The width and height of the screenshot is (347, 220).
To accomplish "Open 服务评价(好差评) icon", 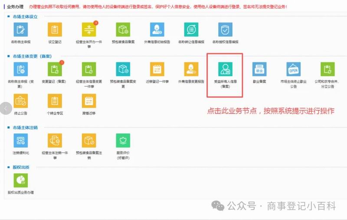I will coord(123,140).
